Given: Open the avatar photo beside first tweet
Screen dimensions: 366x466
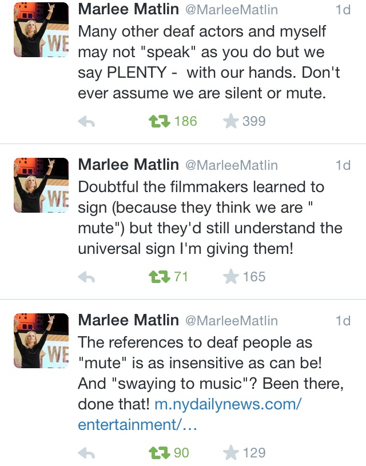Looking at the screenshot, I should coord(41,30).
